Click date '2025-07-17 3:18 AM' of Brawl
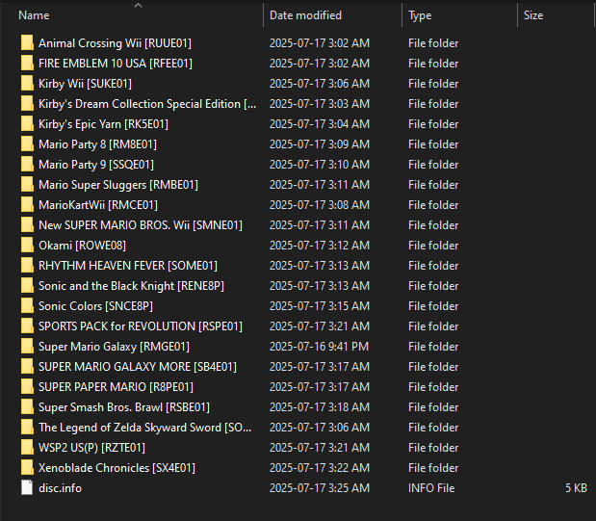Screen dimensions: 596x521 pos(320,407)
